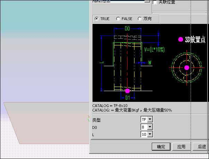Click the 应用 apply button
Screen dimensions: 209x159
(x=181, y=147)
